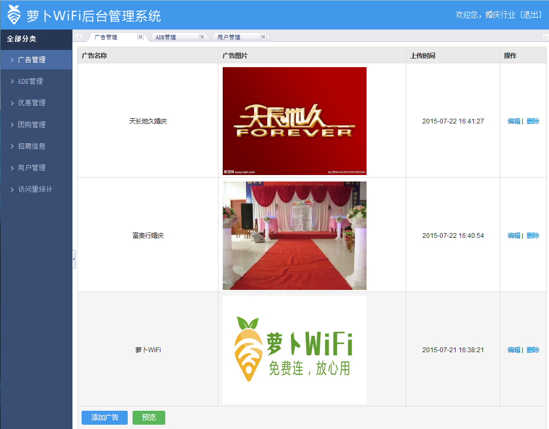Open the wedding hall red carpet image
Image resolution: width=549 pixels, height=429 pixels.
[x=295, y=236]
